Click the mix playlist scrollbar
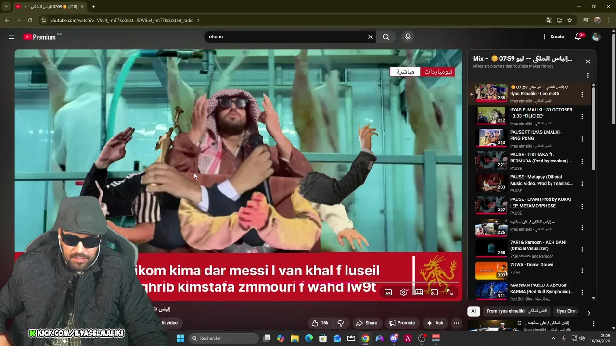 tap(593, 128)
